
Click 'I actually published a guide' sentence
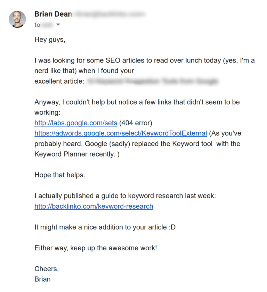pyautogui.click(x=125, y=196)
